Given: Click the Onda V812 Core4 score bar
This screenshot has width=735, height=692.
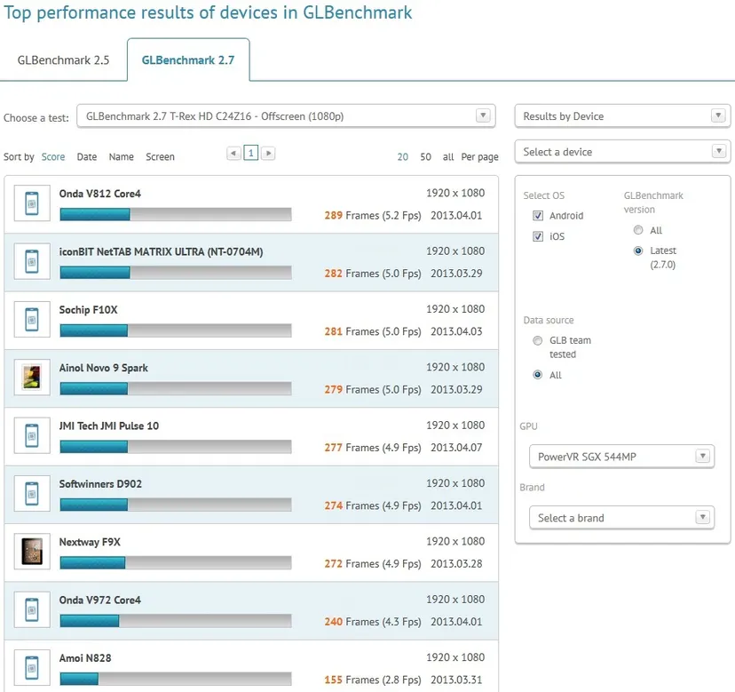Looking at the screenshot, I should [176, 214].
